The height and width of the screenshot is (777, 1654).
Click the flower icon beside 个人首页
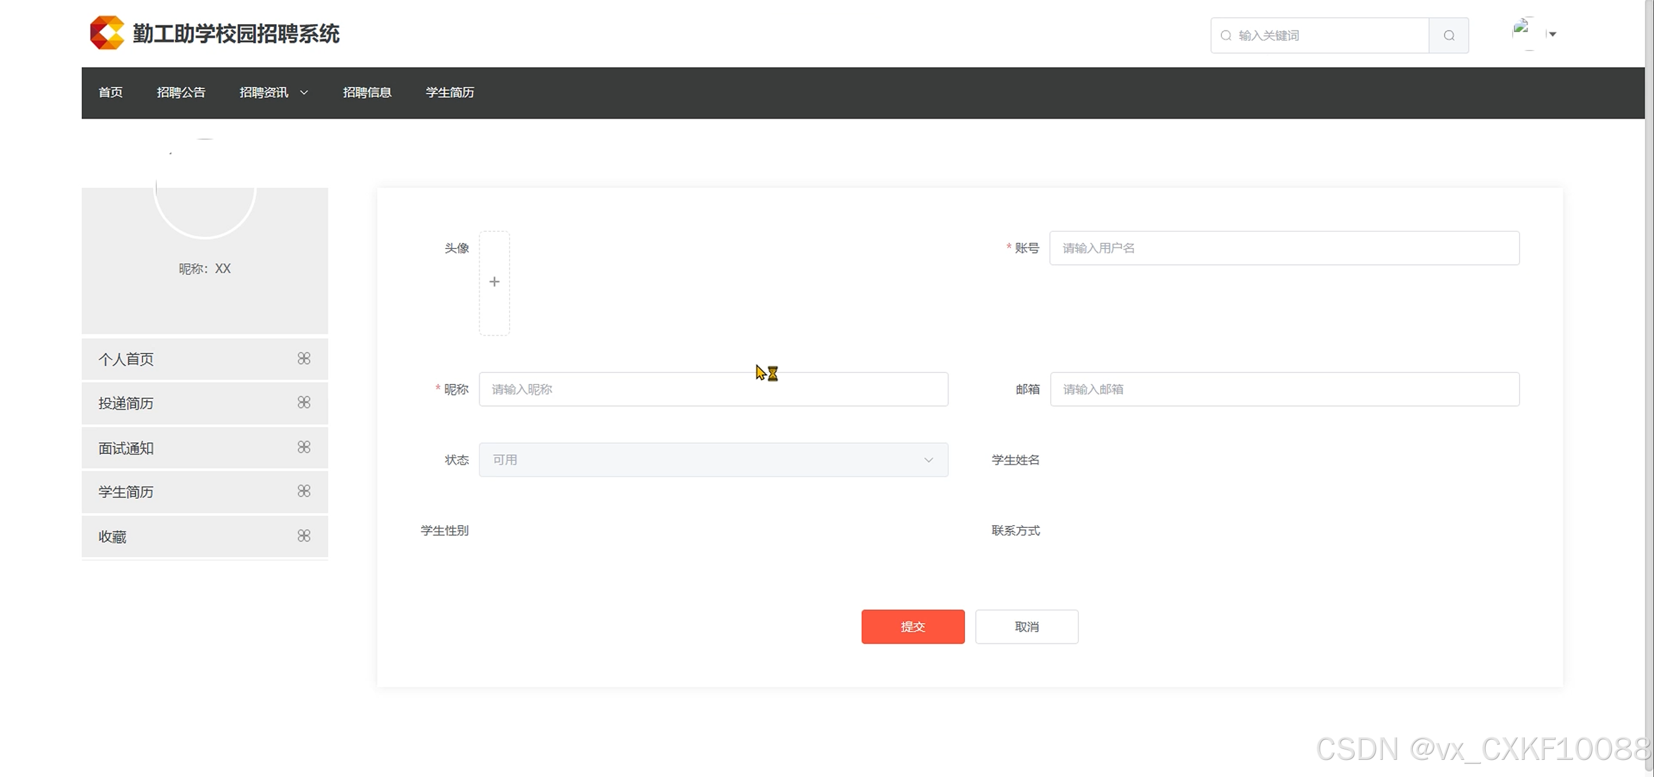(x=304, y=359)
